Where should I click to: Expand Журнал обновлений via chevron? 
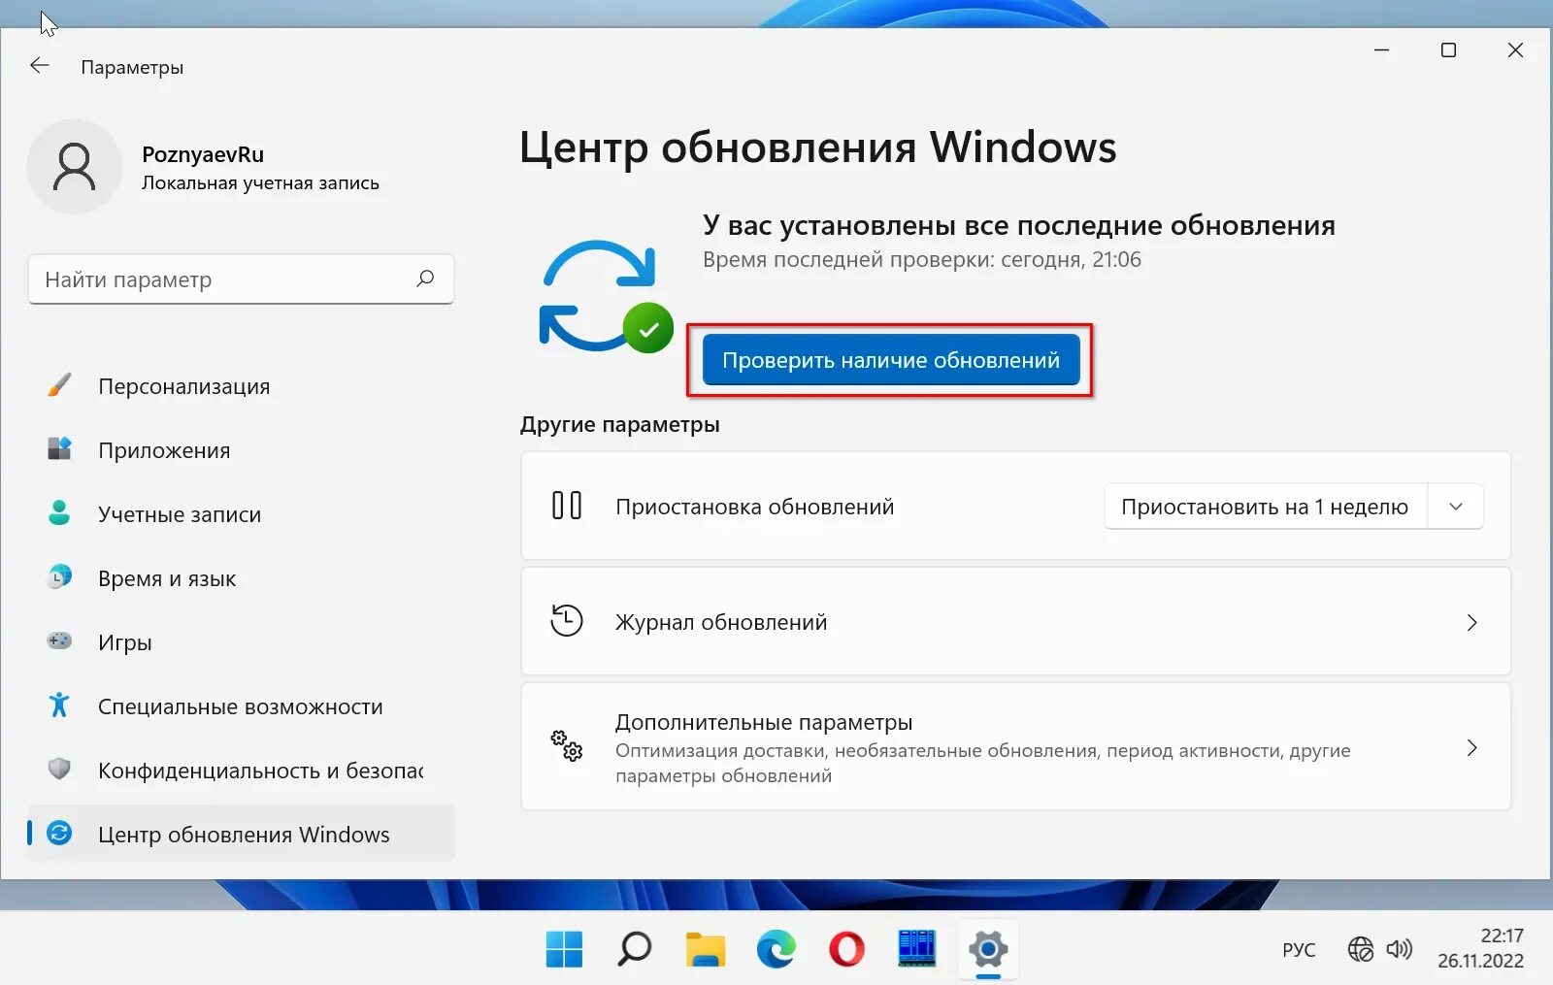[1471, 622]
